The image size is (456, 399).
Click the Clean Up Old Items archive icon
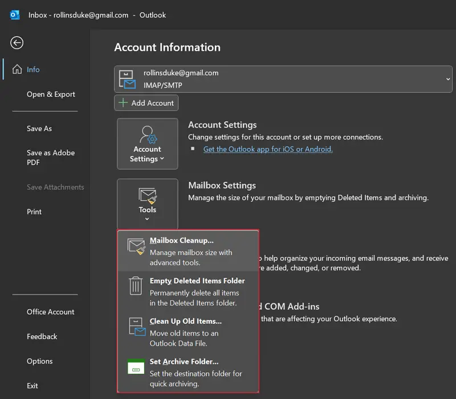click(x=136, y=327)
